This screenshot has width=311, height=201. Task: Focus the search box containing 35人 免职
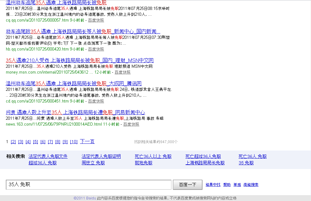click(x=89, y=185)
